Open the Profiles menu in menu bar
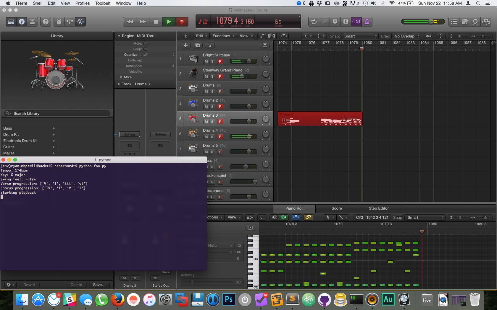The image size is (497, 310). [83, 3]
